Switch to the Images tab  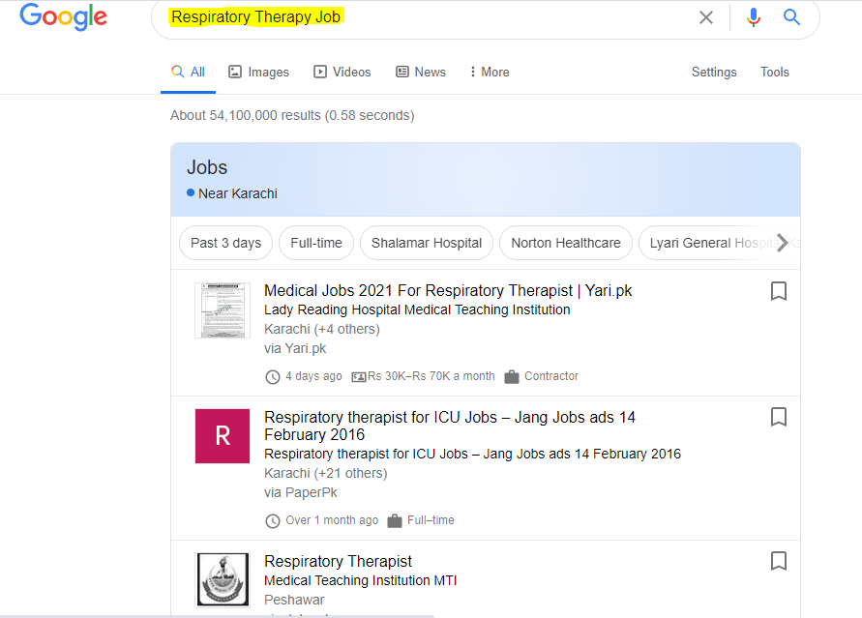pos(258,72)
